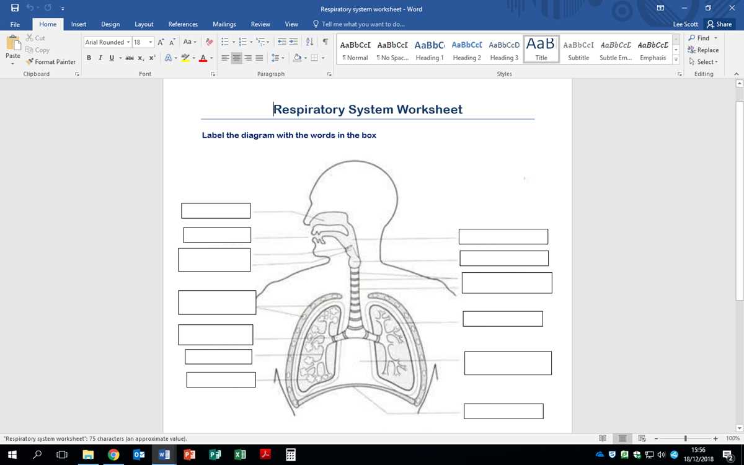Screen dimensions: 744x465
Task: Apply the Subtitle style
Action: tap(578, 50)
